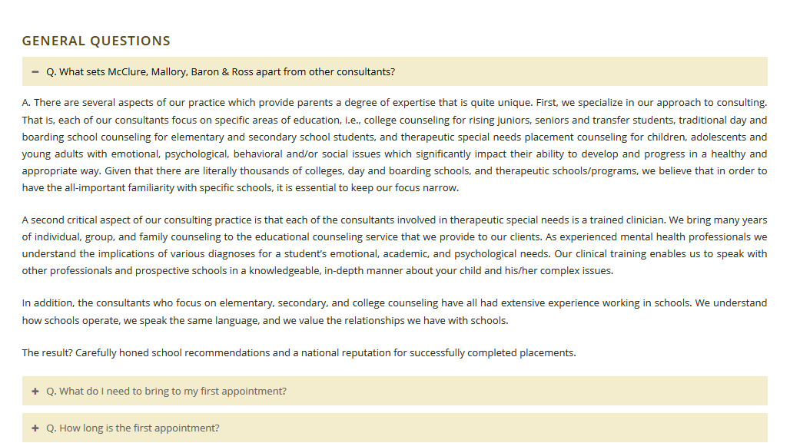Click the GENERAL QUESTIONS heading

click(x=96, y=41)
